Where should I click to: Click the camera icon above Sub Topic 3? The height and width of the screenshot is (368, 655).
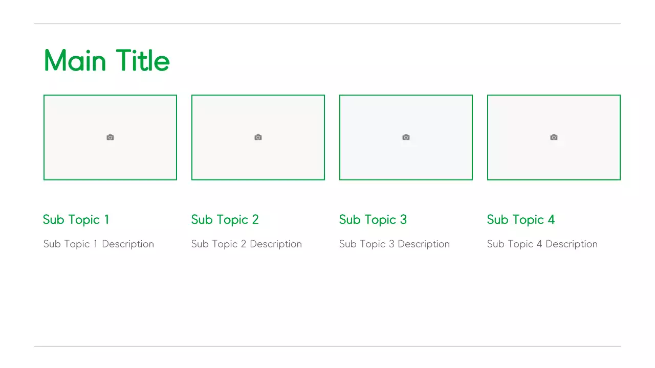pyautogui.click(x=406, y=137)
